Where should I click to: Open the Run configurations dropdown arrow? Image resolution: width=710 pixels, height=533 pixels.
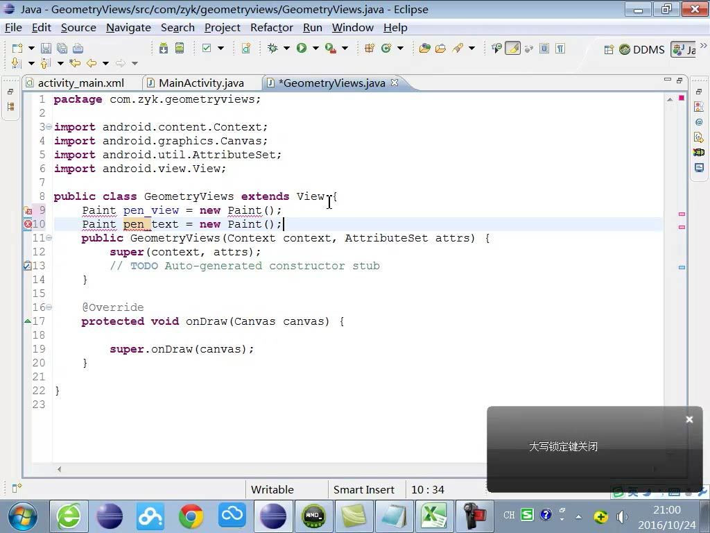point(315,48)
